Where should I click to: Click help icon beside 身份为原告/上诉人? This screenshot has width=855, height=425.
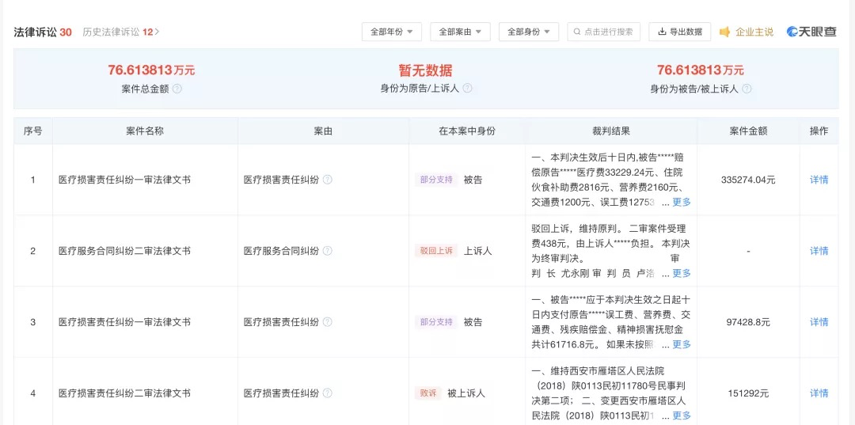pos(467,89)
